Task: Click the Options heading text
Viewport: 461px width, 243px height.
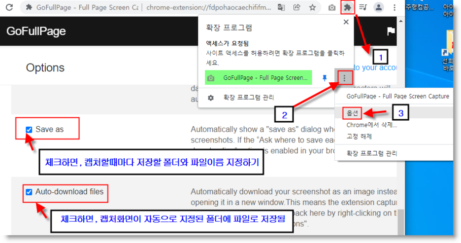Action: pos(45,68)
